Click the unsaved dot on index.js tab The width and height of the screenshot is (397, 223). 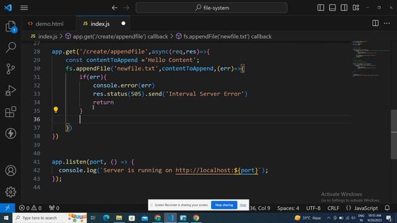click(123, 24)
